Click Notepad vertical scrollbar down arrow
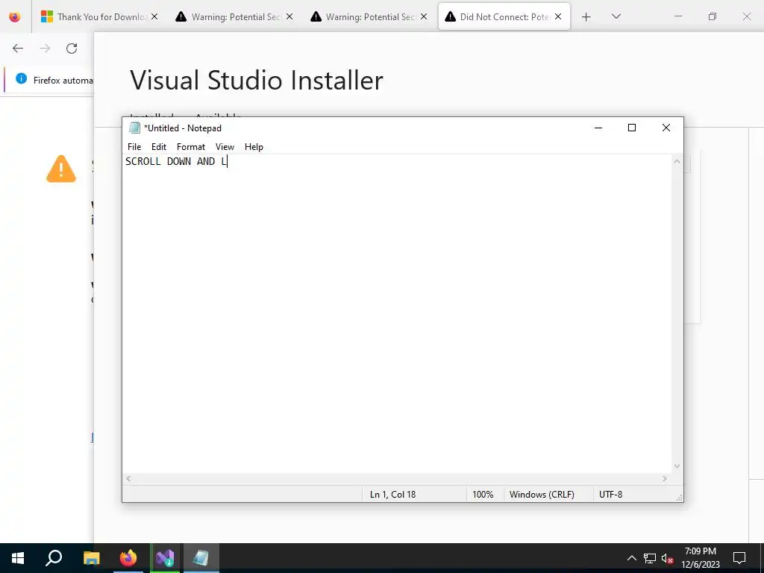 (677, 466)
